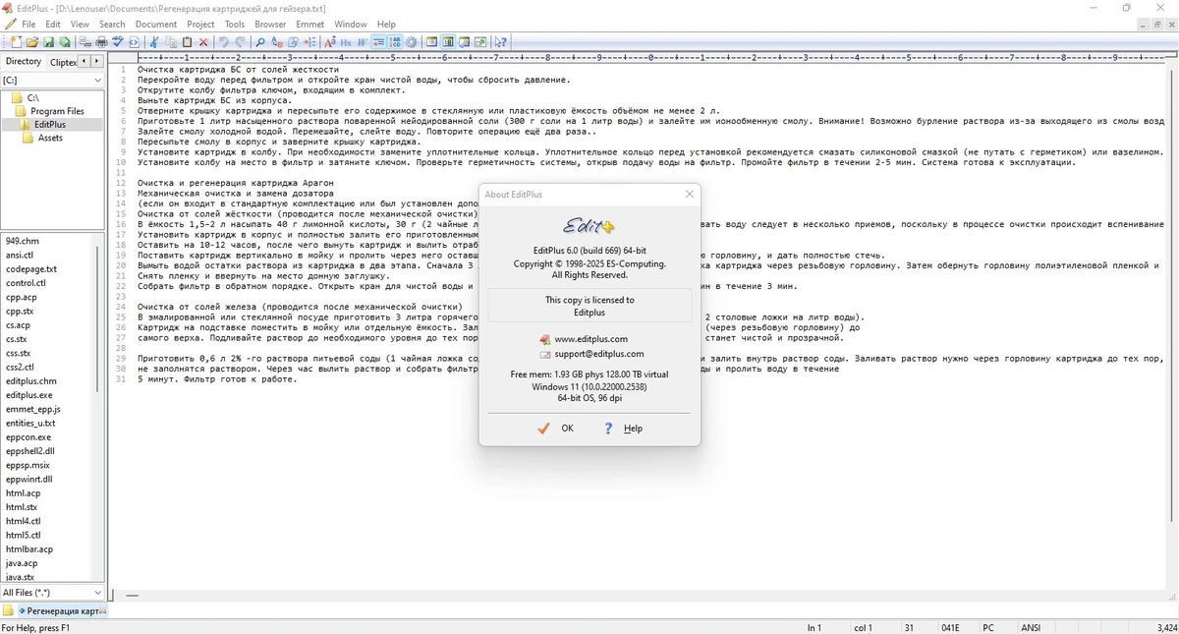Click the Paste clipboard icon

tap(187, 42)
